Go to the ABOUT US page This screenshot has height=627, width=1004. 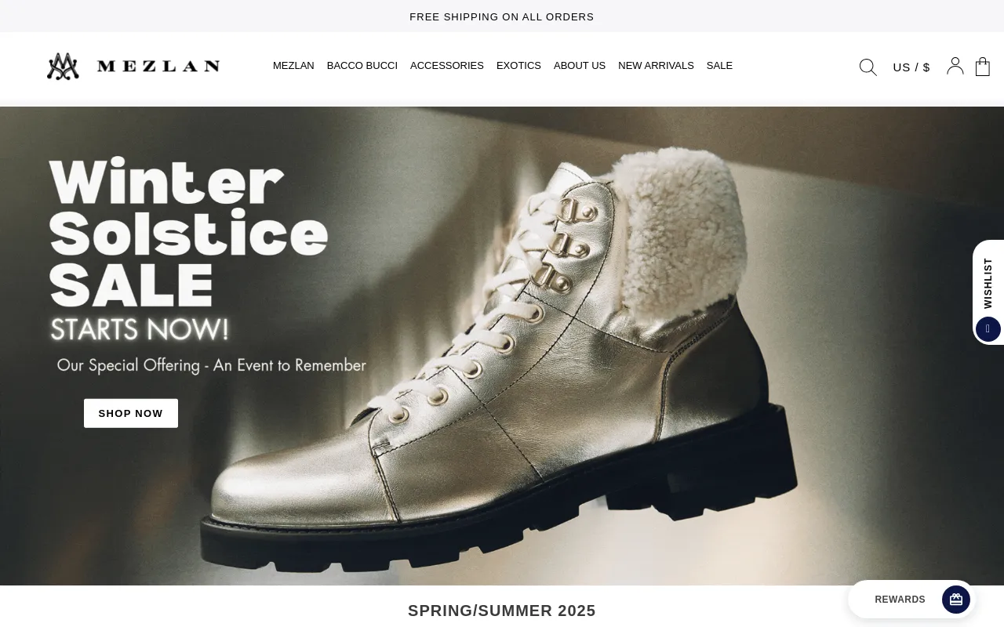(x=580, y=66)
